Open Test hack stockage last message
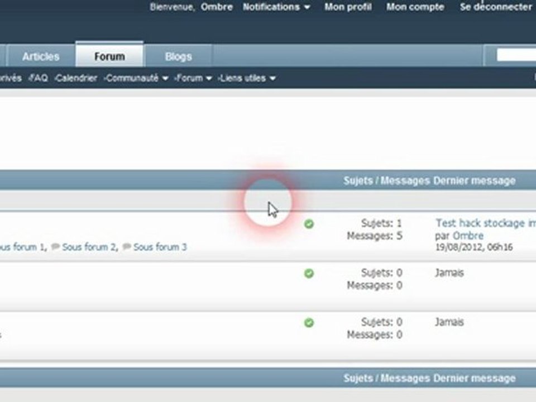Image resolution: width=536 pixels, height=402 pixels. pyautogui.click(x=485, y=223)
